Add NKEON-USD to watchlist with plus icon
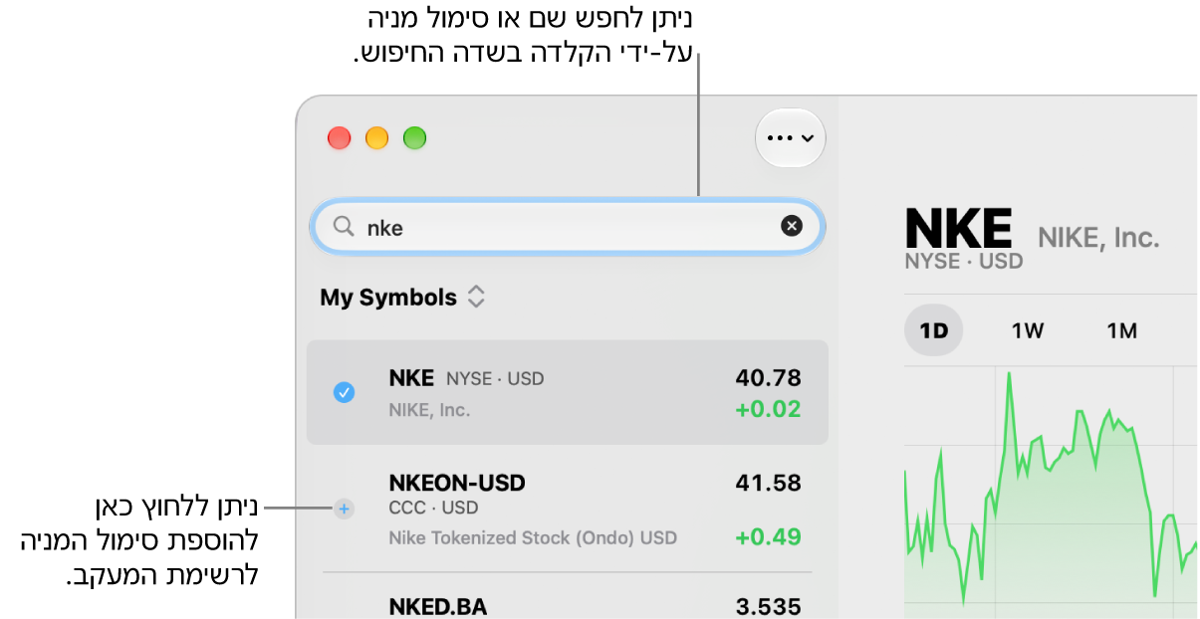 344,509
